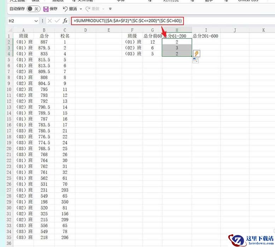Screen dimensions: 275x247
Task: Click the vertical dots handle beside Name Box
Action: 42,21
